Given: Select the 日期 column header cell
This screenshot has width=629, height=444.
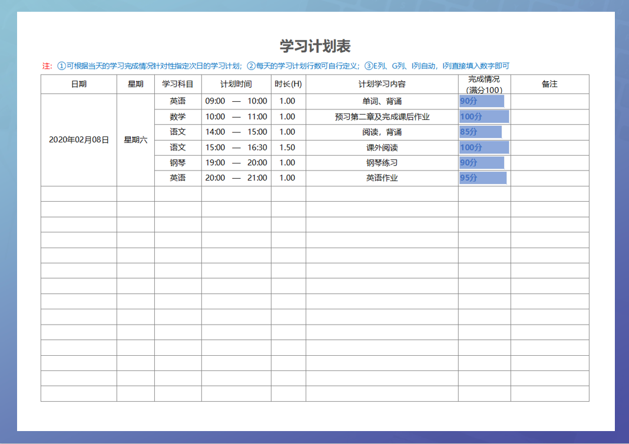Looking at the screenshot, I should click(79, 84).
